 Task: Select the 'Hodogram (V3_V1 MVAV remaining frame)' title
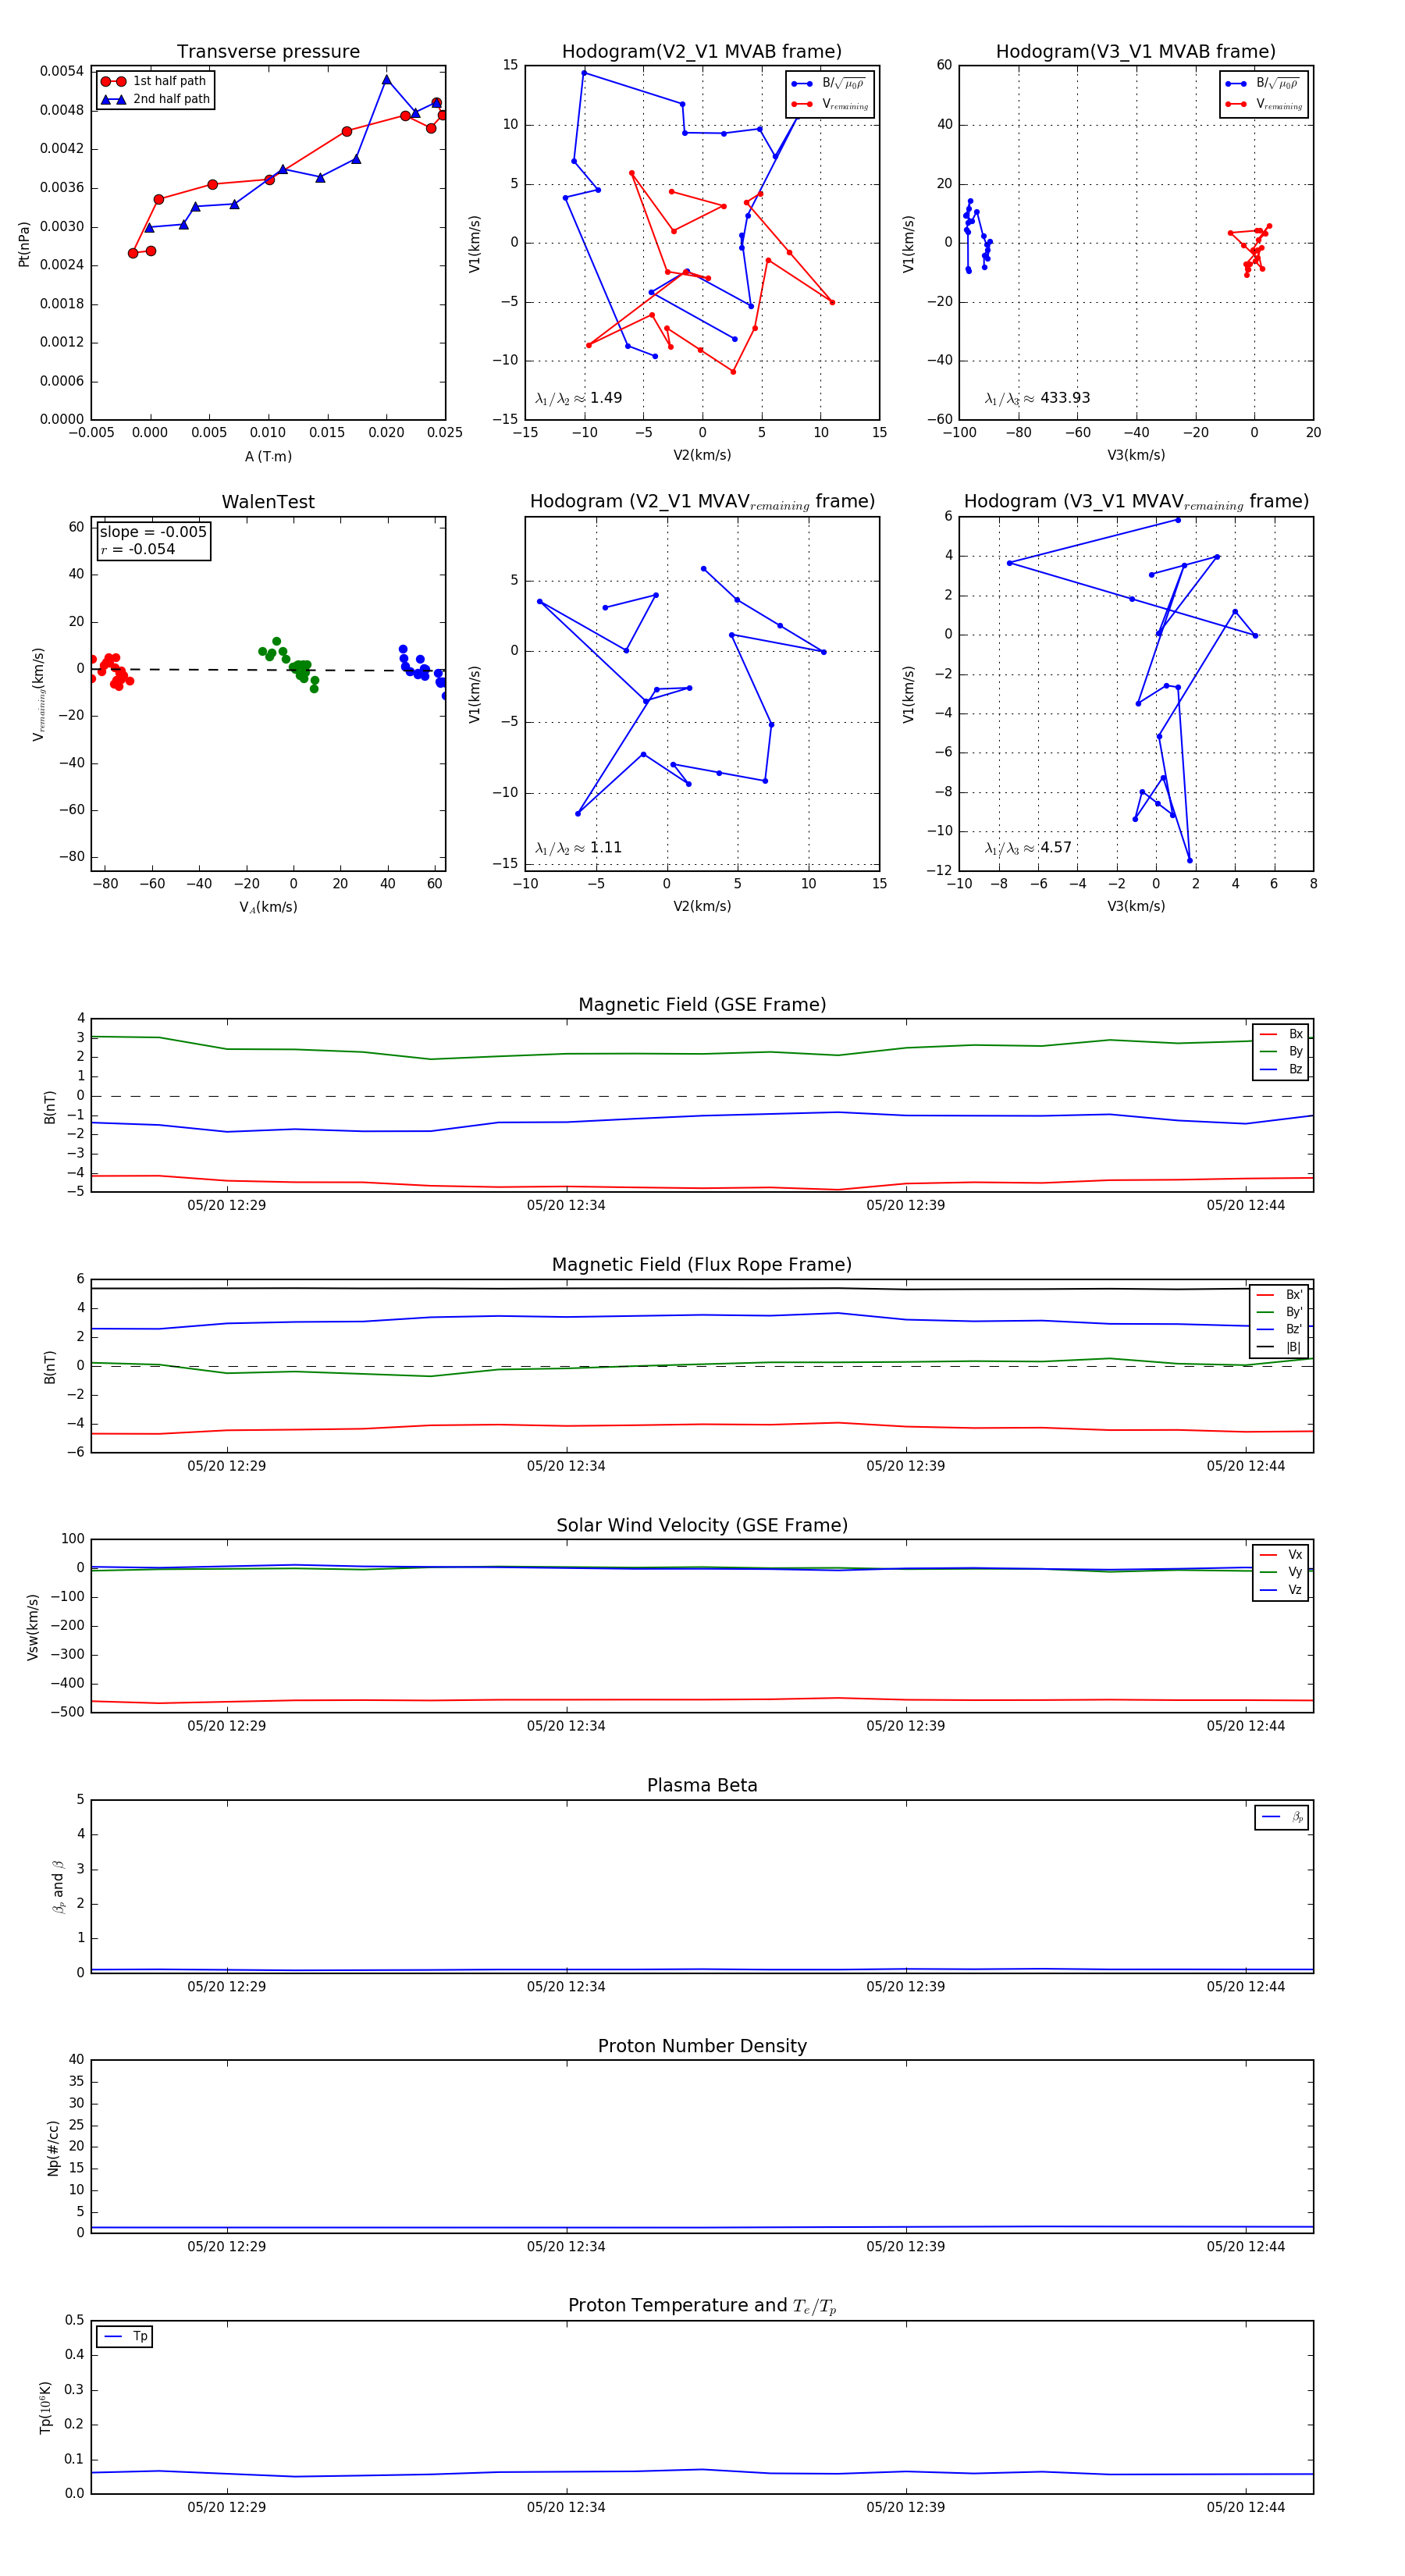[x=1136, y=502]
